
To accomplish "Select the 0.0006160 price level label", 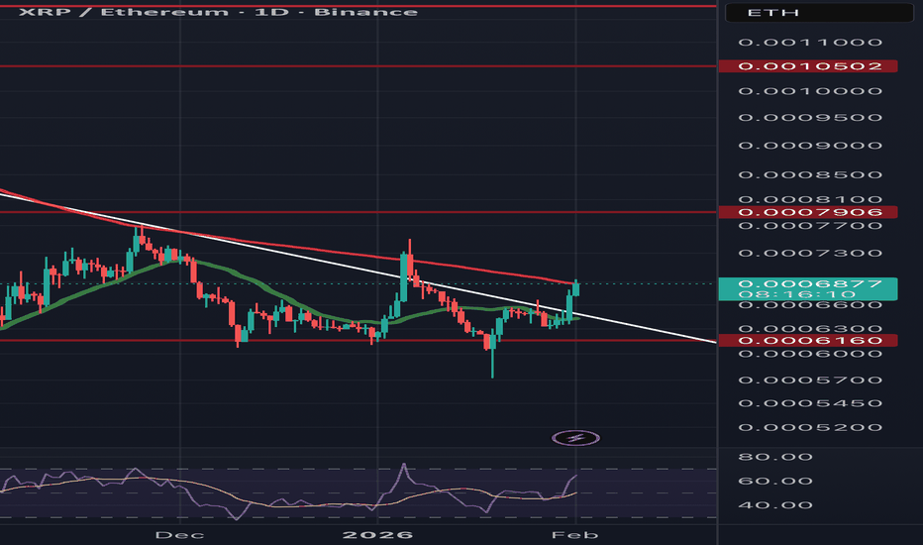I will 808,341.
